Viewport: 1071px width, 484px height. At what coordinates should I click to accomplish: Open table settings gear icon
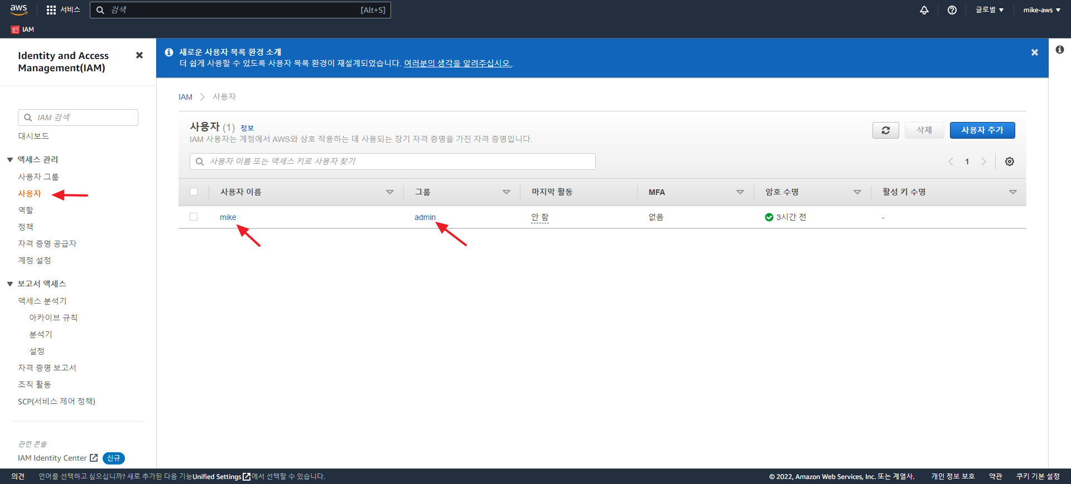pos(1010,162)
